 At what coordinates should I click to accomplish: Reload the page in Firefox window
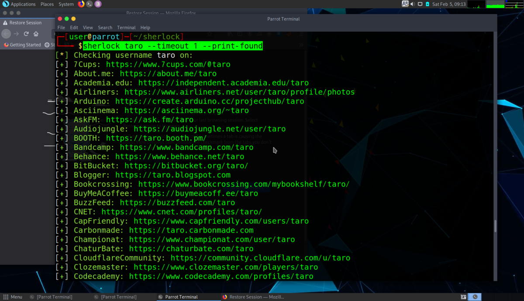(26, 34)
